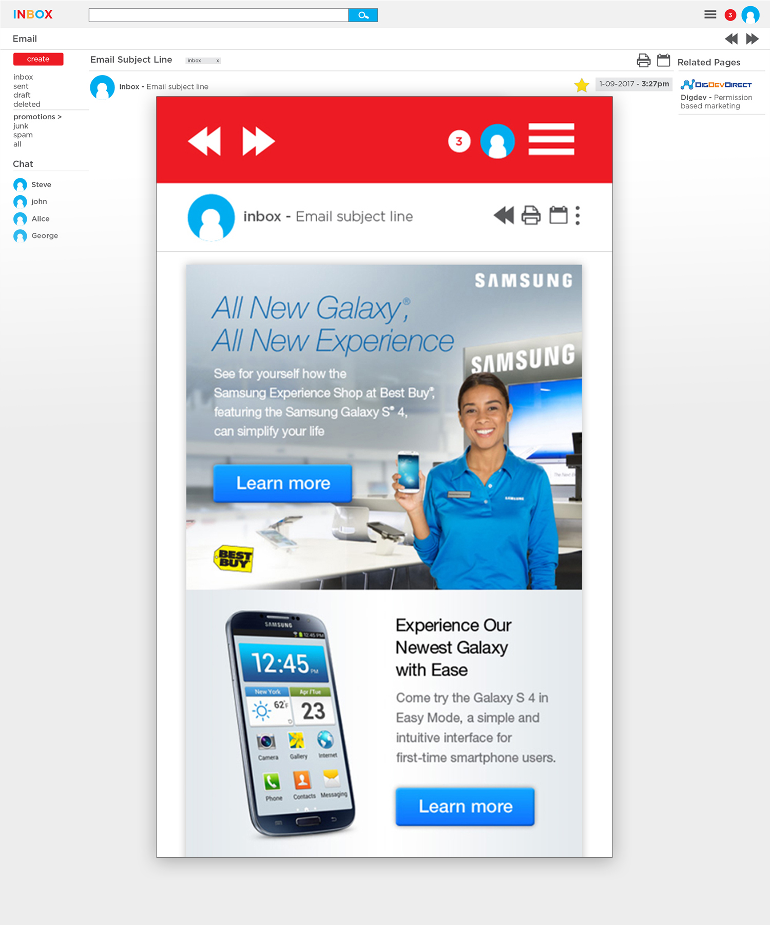The width and height of the screenshot is (770, 925).
Task: Open the user profile avatar in the top bar
Action: click(x=750, y=15)
